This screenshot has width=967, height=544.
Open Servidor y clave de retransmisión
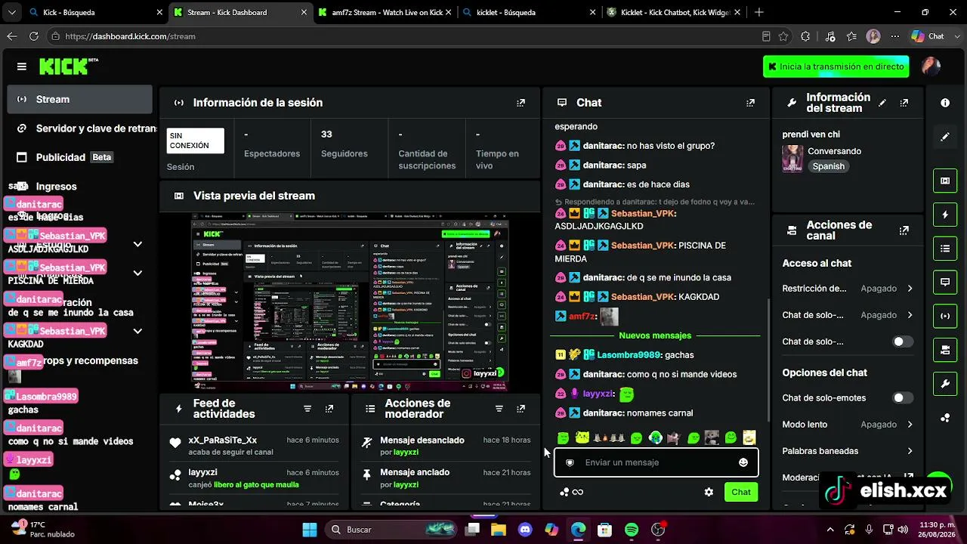pyautogui.click(x=80, y=128)
